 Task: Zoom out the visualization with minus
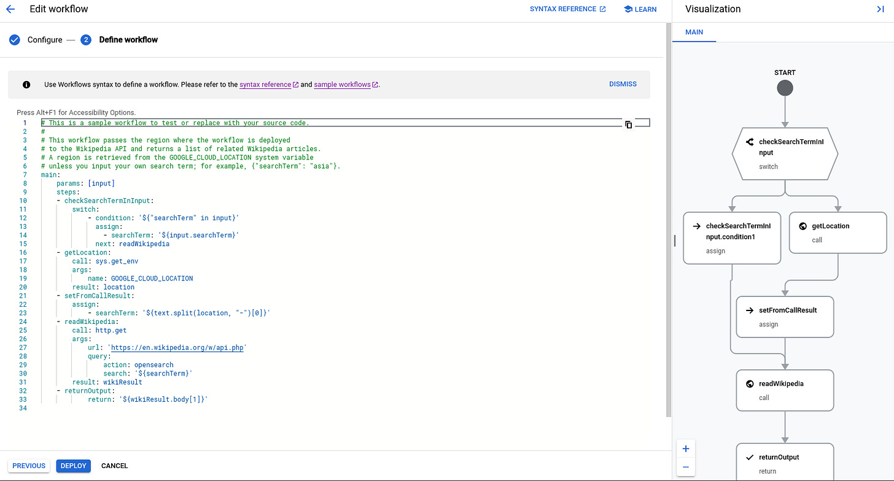[686, 467]
